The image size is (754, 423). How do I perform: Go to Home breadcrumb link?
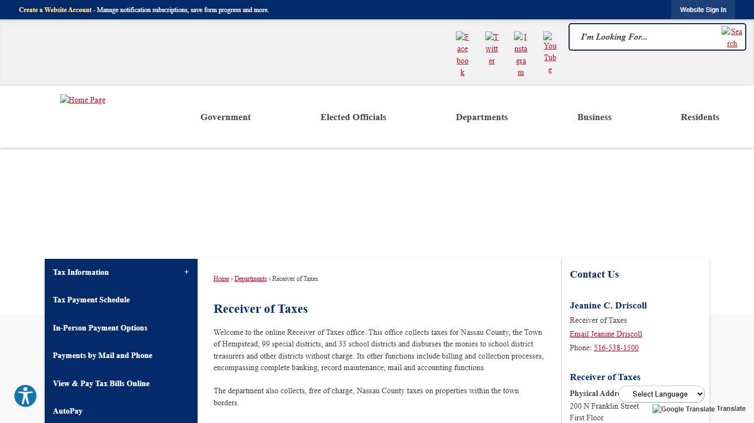coord(221,279)
